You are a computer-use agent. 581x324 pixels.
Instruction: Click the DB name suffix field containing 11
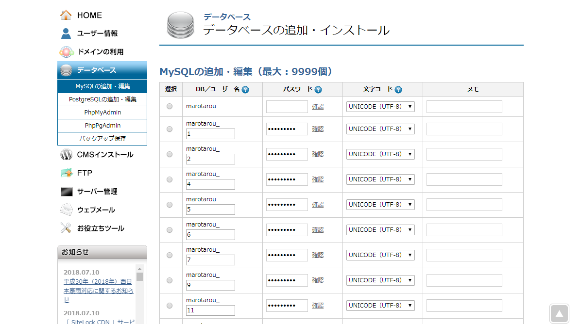(210, 310)
